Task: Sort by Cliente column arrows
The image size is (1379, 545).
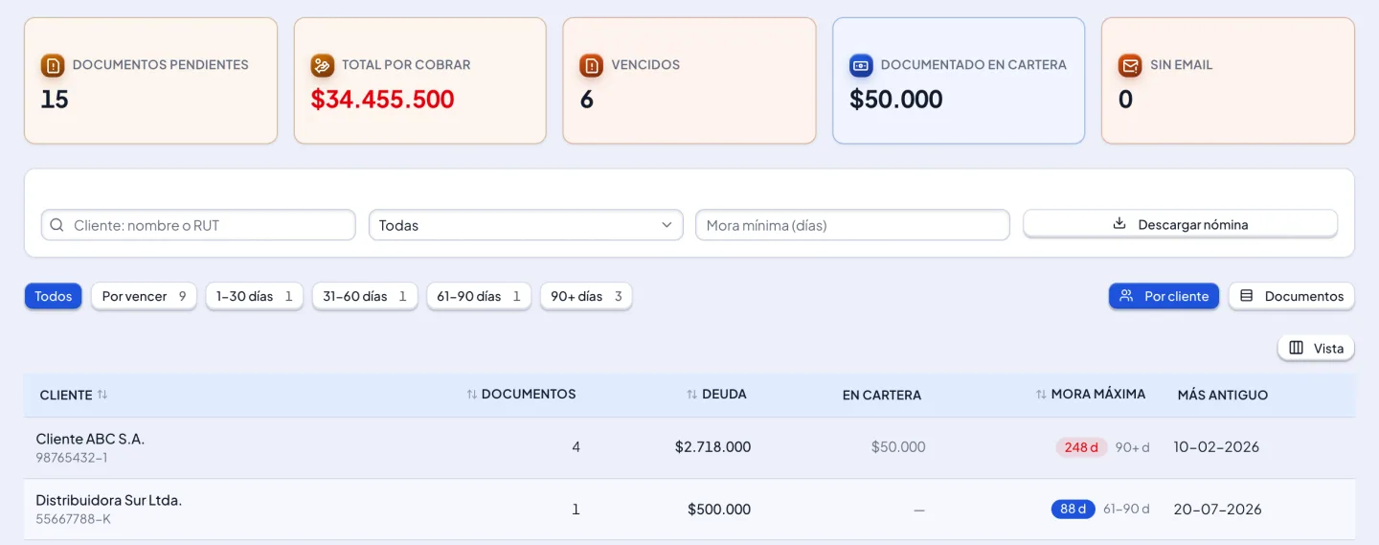Action: [x=102, y=395]
